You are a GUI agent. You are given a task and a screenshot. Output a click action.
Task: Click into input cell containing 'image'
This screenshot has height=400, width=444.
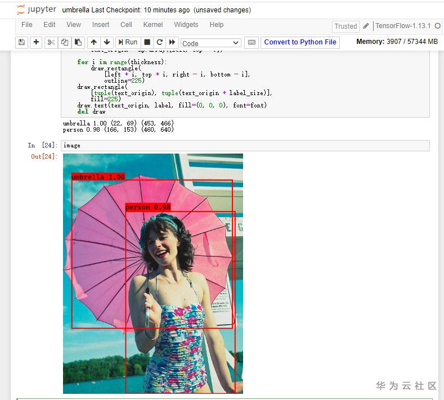coord(245,146)
